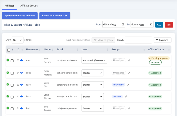The width and height of the screenshot is (177, 116).
Task: Expand row details for bob
Action: pos(8,108)
